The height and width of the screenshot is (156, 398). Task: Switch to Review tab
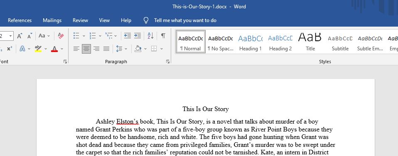point(80,20)
